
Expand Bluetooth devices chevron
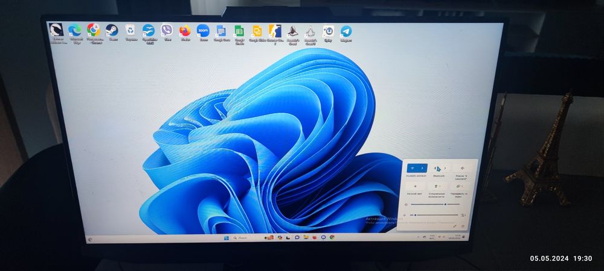(446, 168)
